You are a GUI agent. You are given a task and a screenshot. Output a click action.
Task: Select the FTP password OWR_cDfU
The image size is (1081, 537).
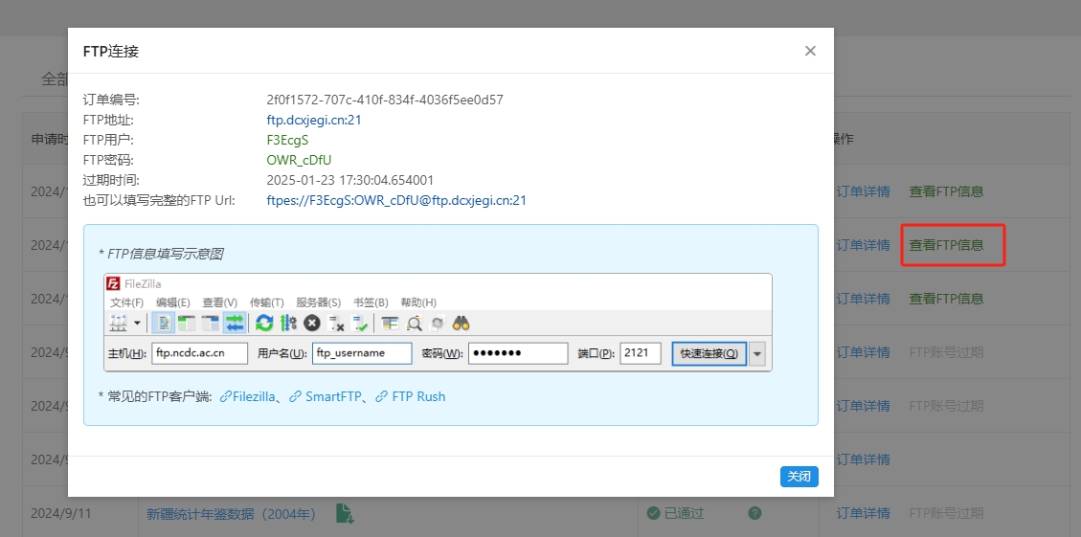[299, 160]
